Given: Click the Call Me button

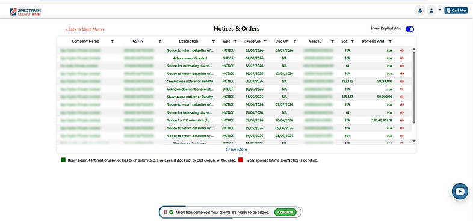Looking at the screenshot, I should (456, 11).
